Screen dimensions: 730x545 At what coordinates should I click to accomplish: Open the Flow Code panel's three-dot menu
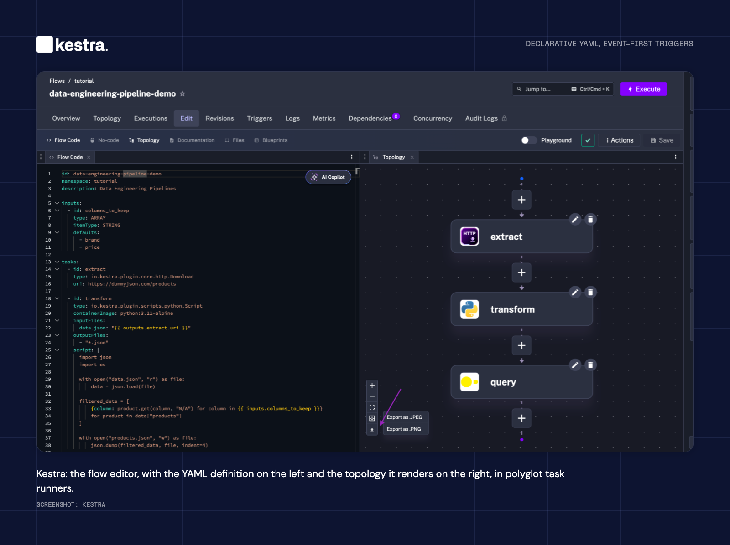click(352, 157)
